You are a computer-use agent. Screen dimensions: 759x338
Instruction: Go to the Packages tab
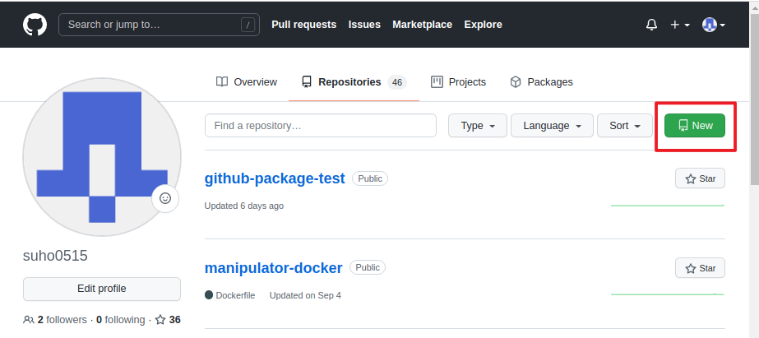tap(541, 82)
